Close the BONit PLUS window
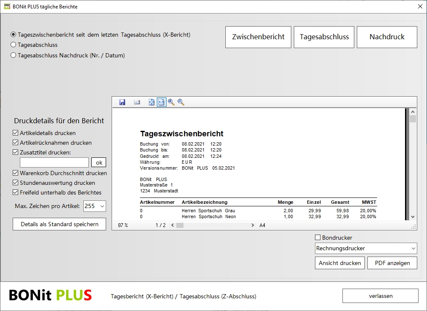This screenshot has width=427, height=311. [420, 6]
